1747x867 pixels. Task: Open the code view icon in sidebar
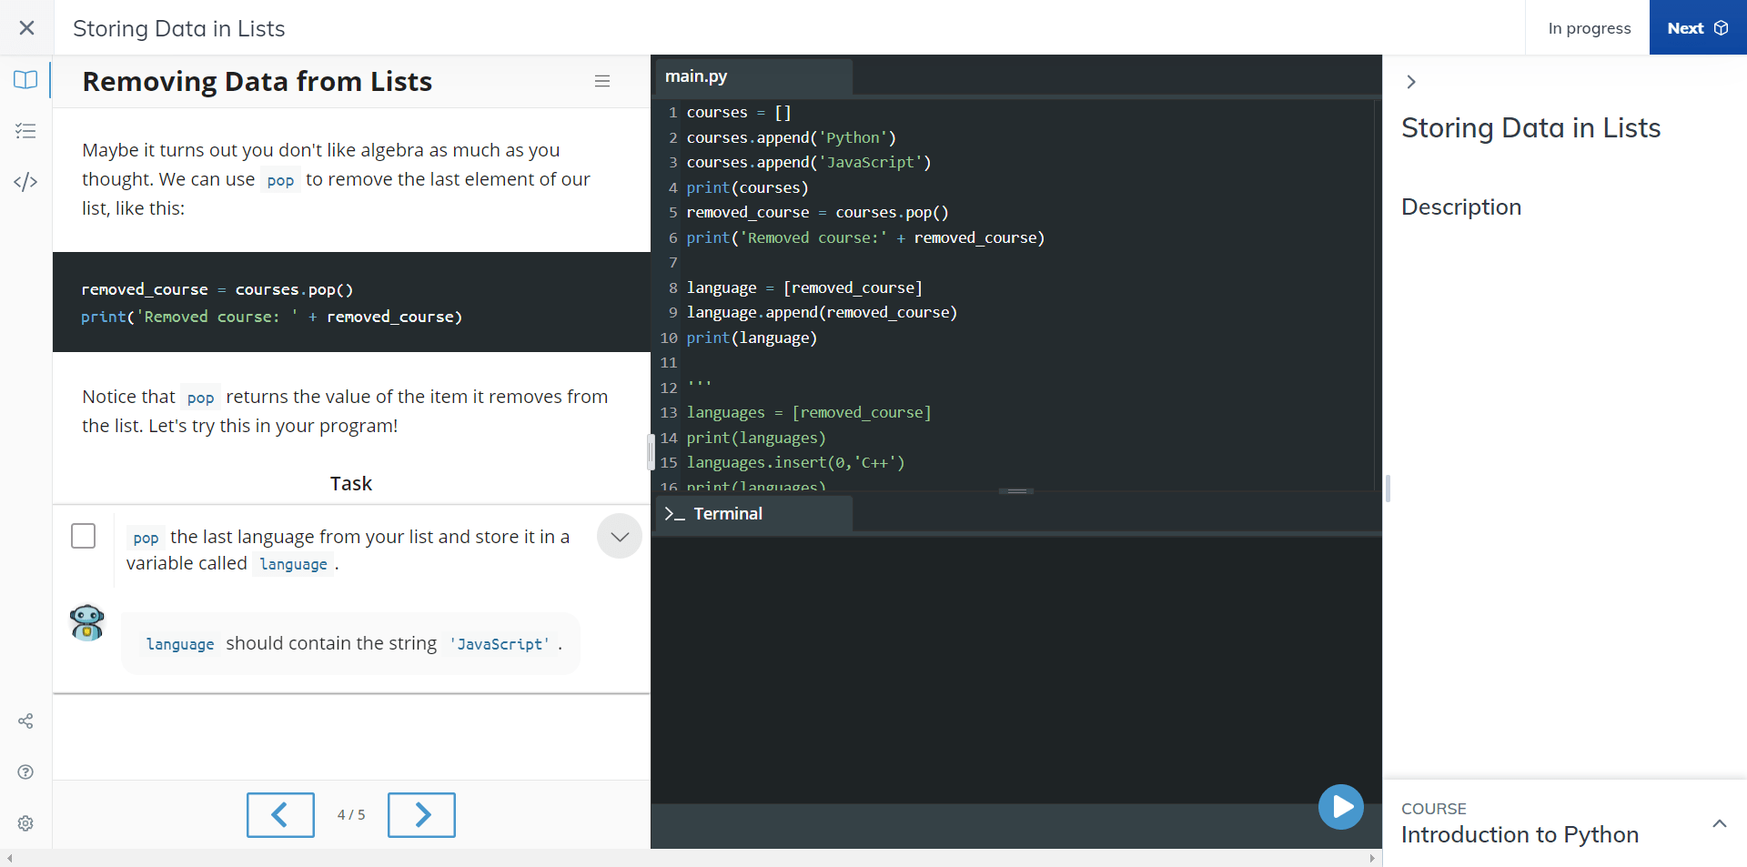click(25, 182)
